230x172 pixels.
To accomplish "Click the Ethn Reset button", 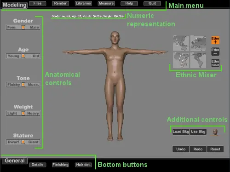I will point(215,63).
